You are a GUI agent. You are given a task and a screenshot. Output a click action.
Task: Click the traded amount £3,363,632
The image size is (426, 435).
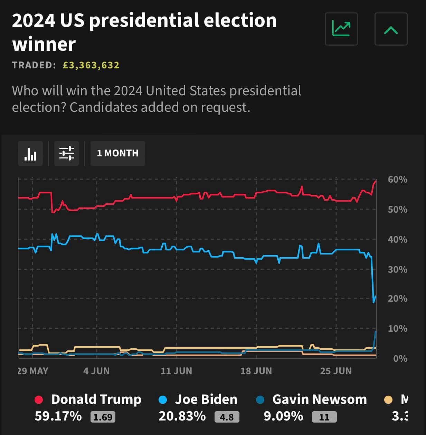pyautogui.click(x=91, y=65)
